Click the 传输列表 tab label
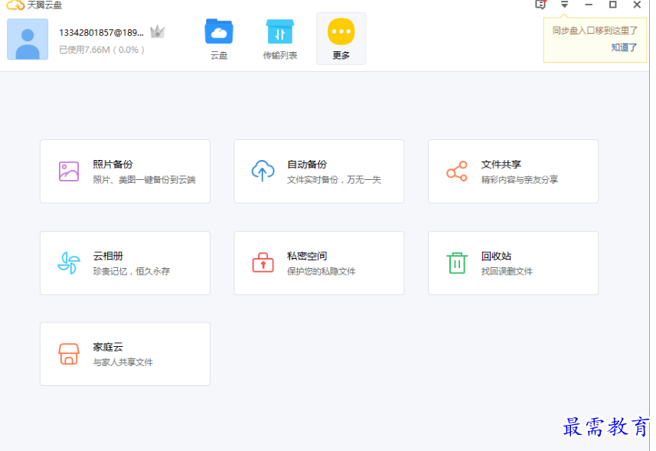 (280, 55)
